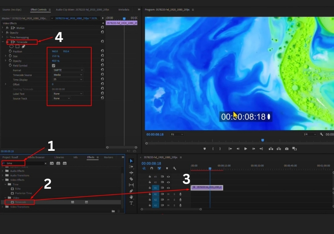This screenshot has width=334, height=234.
Task: Select the Hand tool
Action: click(x=131, y=197)
